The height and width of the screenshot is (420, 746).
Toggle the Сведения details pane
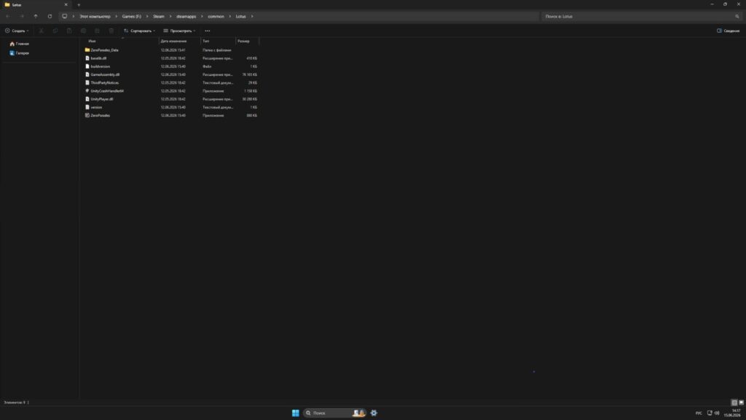tap(728, 31)
